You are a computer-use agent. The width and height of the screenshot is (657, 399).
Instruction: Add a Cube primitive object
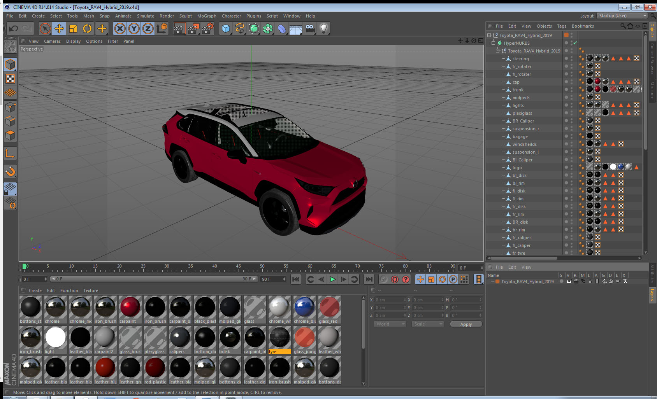click(x=226, y=28)
